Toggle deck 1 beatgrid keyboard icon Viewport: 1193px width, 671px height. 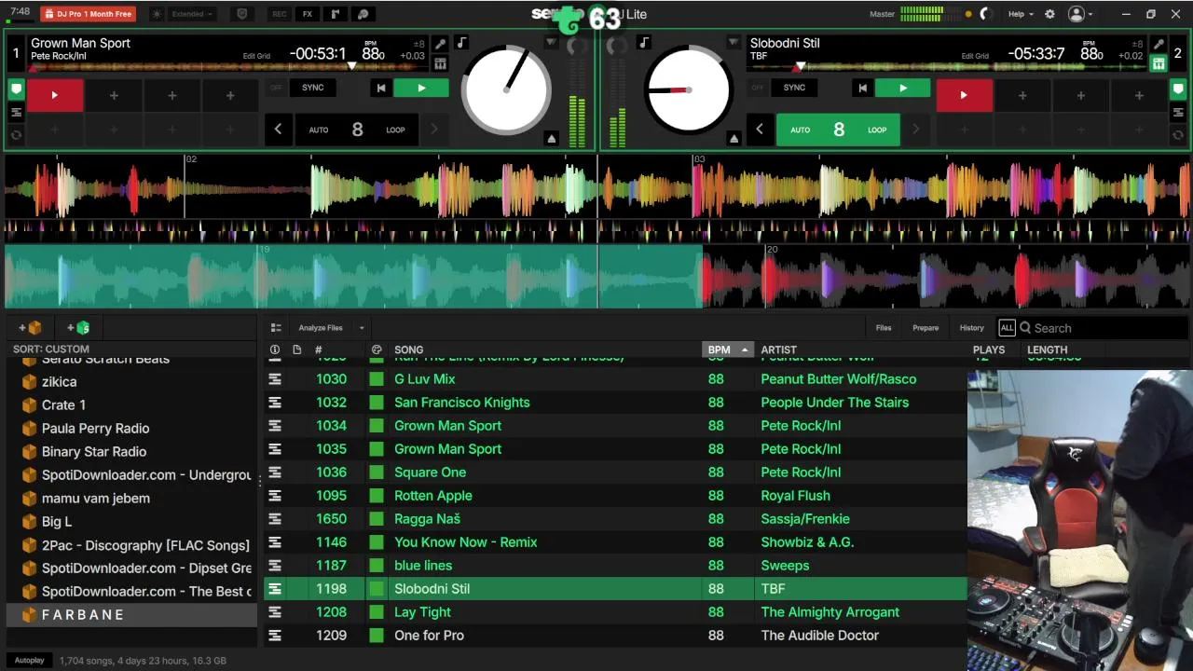[440, 63]
